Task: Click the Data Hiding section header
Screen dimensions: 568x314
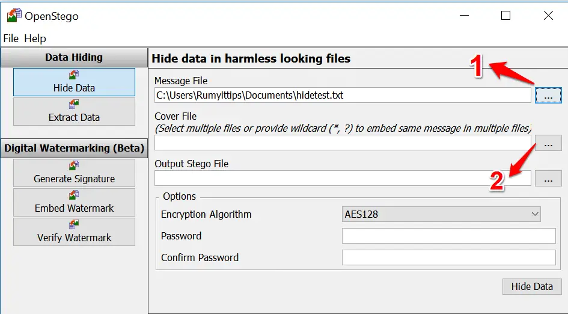Action: (74, 58)
